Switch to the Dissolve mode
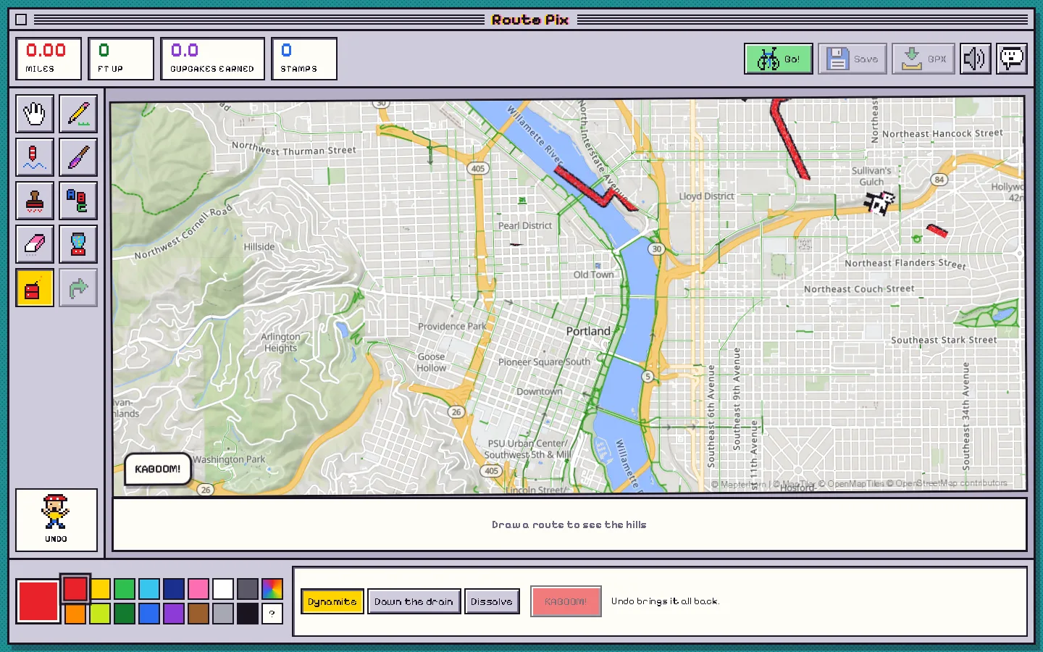This screenshot has width=1043, height=652. [492, 601]
